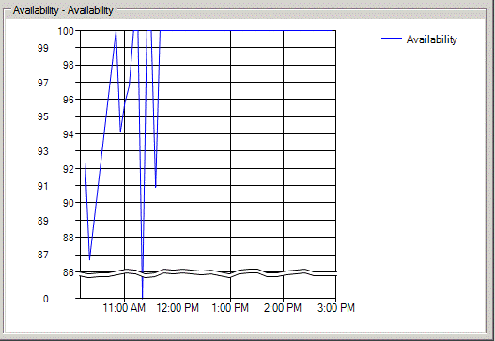The image size is (495, 341).
Task: Click the 95 value on the y-axis
Action: point(43,116)
